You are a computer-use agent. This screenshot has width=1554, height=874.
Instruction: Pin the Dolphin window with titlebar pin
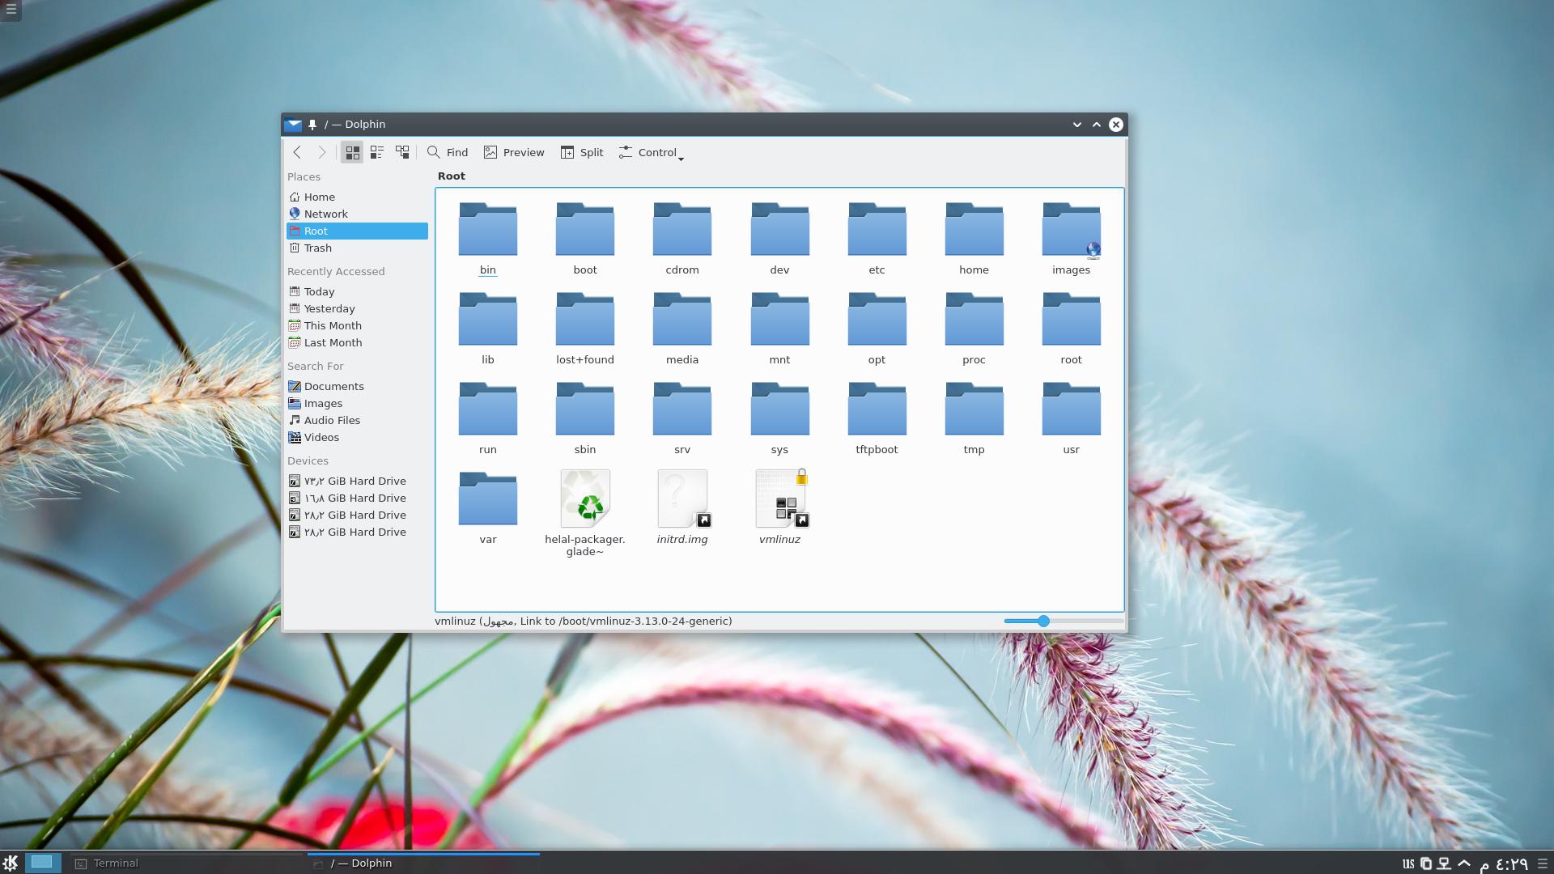click(x=312, y=124)
